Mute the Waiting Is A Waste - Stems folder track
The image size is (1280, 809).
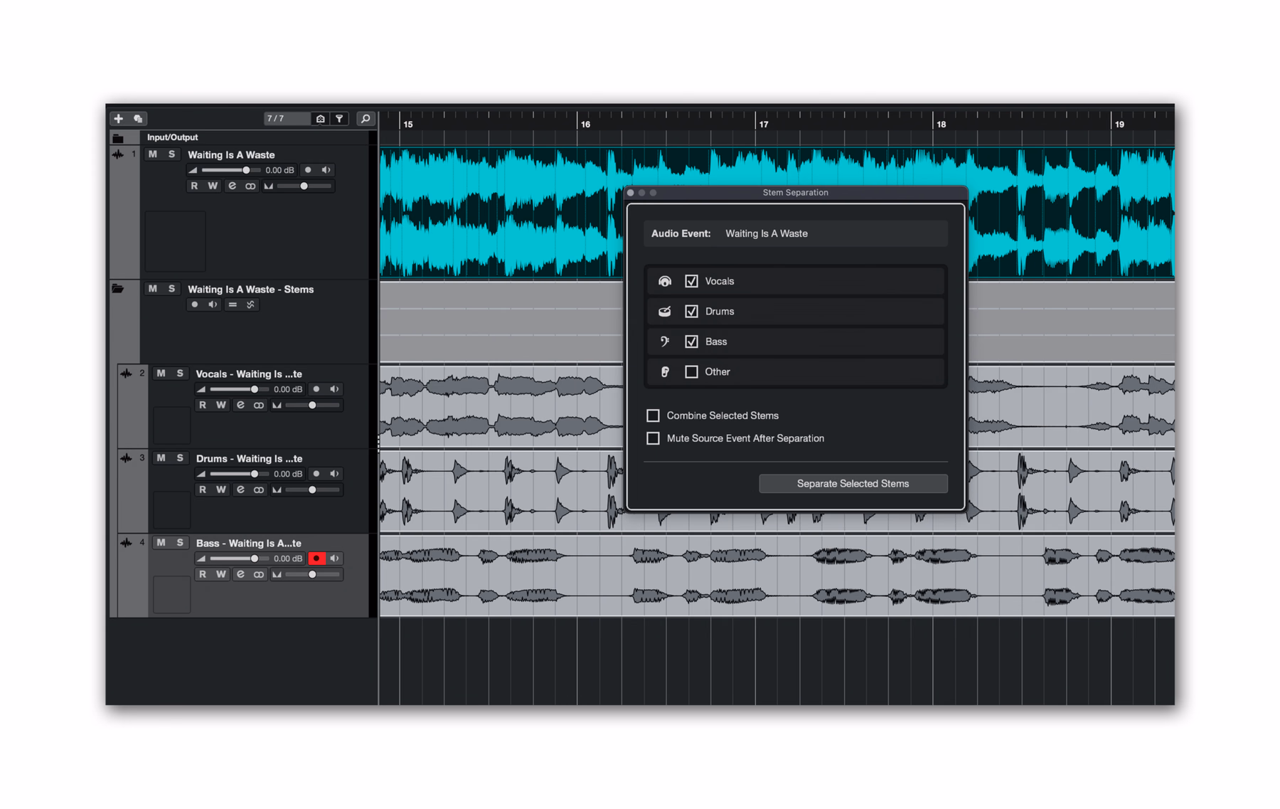click(x=153, y=289)
